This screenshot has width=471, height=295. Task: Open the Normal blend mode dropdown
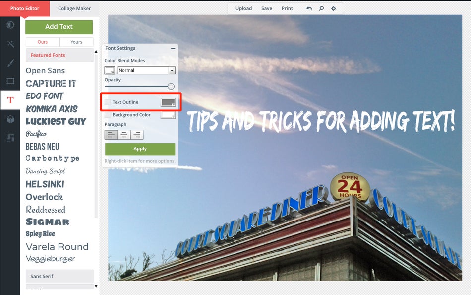click(x=145, y=70)
